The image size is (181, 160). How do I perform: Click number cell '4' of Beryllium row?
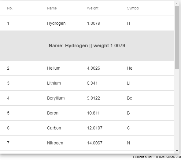(8, 98)
